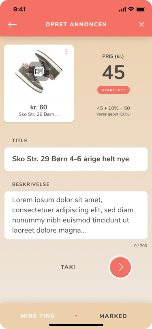Tap the fee calculation 45 + 10% = 50

(x=113, y=108)
